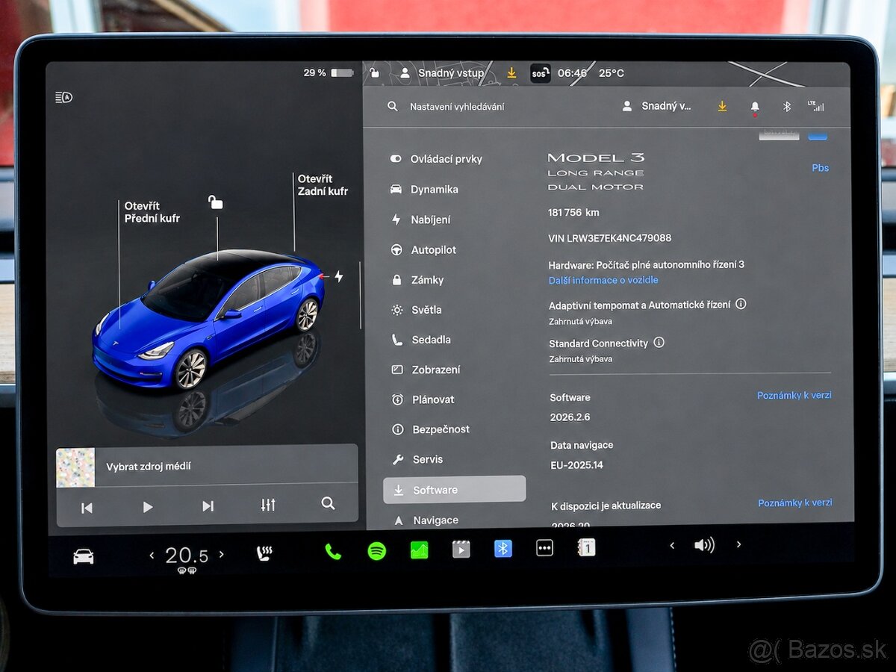Select the Software menu item
This screenshot has height=672, width=896.
455,490
